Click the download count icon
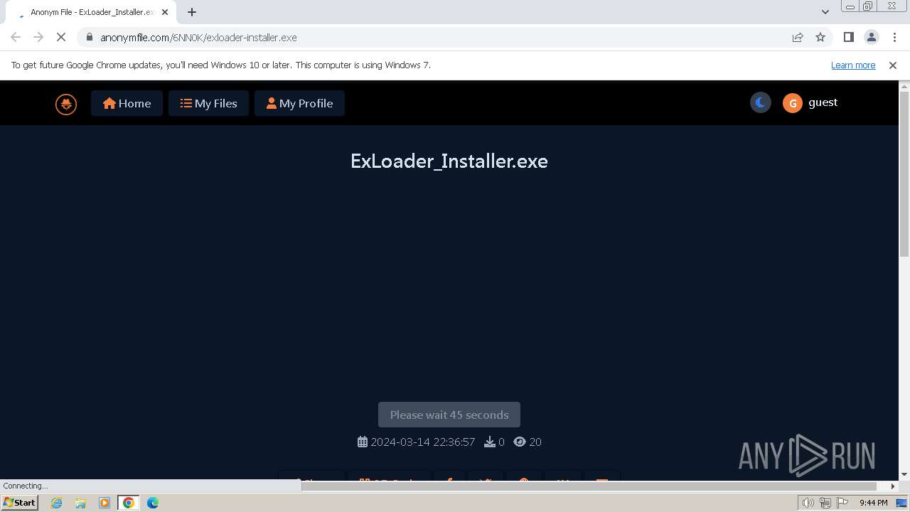Viewport: 910px width, 512px height. tap(490, 442)
